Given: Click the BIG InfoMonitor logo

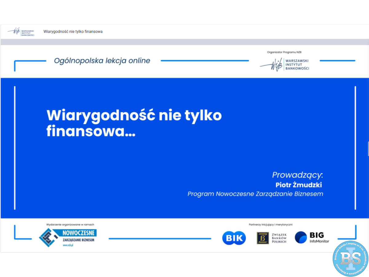Looking at the screenshot, I should point(312,238).
